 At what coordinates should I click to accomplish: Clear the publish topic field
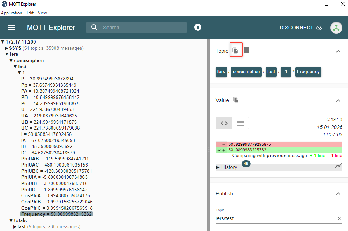click(x=339, y=218)
